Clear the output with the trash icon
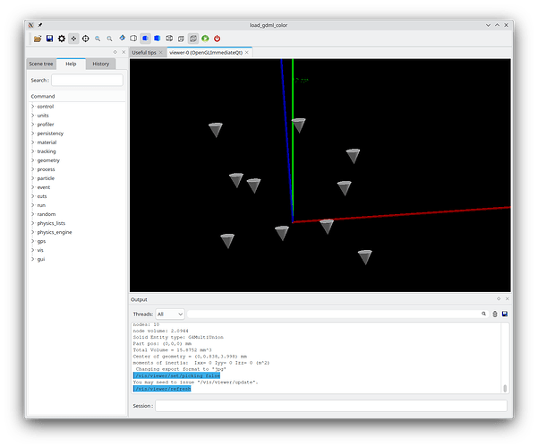 pyautogui.click(x=495, y=314)
